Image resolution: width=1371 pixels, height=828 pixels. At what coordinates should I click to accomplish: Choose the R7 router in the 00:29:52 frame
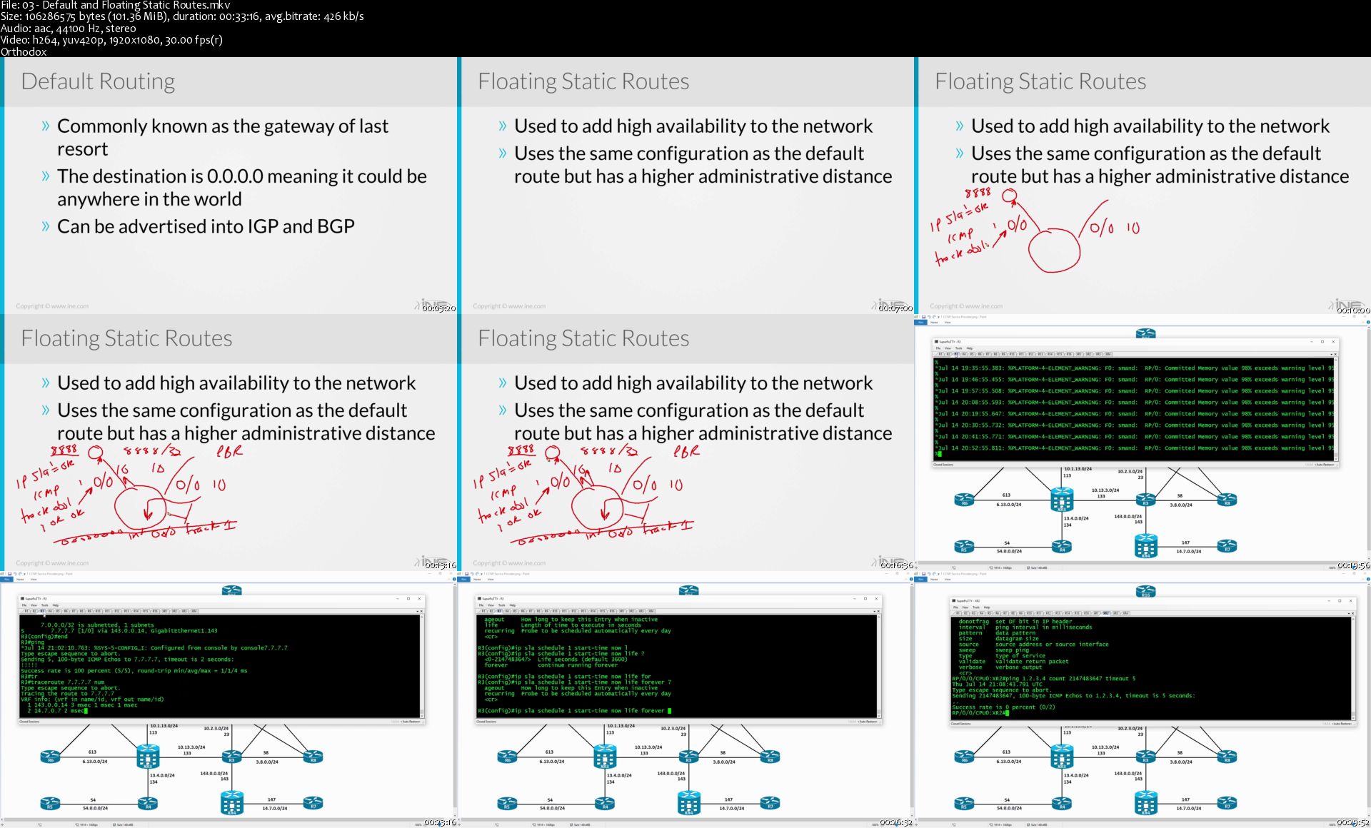(x=1227, y=803)
